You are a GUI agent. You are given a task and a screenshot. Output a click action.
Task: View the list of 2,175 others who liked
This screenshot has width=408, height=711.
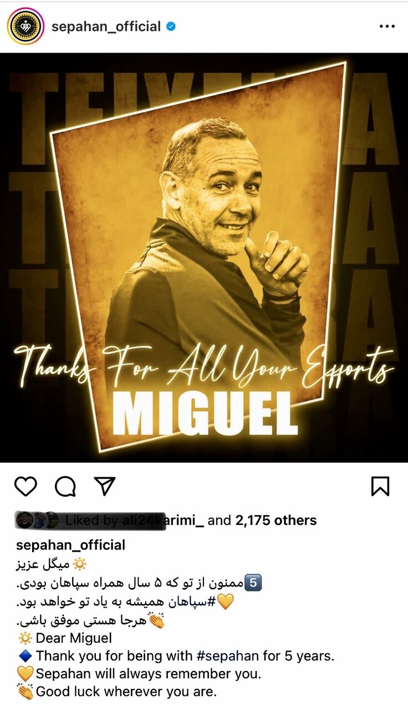pyautogui.click(x=276, y=520)
